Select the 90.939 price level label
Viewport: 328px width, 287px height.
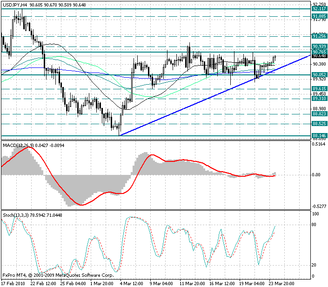point(319,47)
